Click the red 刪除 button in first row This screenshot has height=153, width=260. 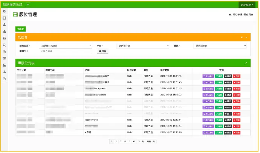click(x=236, y=76)
